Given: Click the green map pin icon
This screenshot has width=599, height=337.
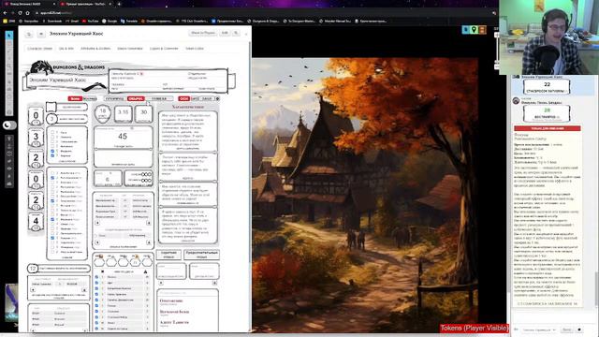Looking at the screenshot, I should coord(475,29).
